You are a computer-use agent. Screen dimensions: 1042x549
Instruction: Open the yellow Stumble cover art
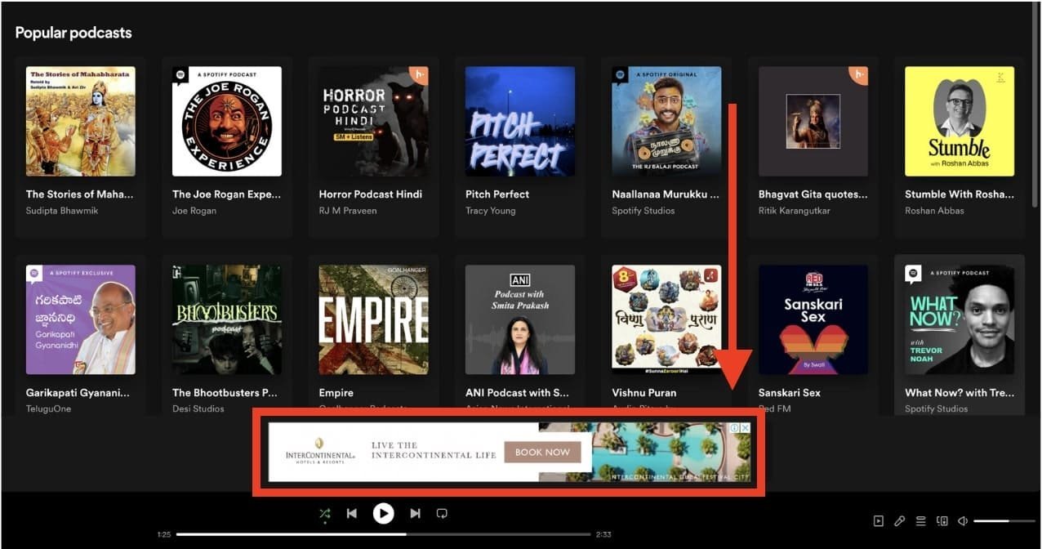tap(960, 121)
